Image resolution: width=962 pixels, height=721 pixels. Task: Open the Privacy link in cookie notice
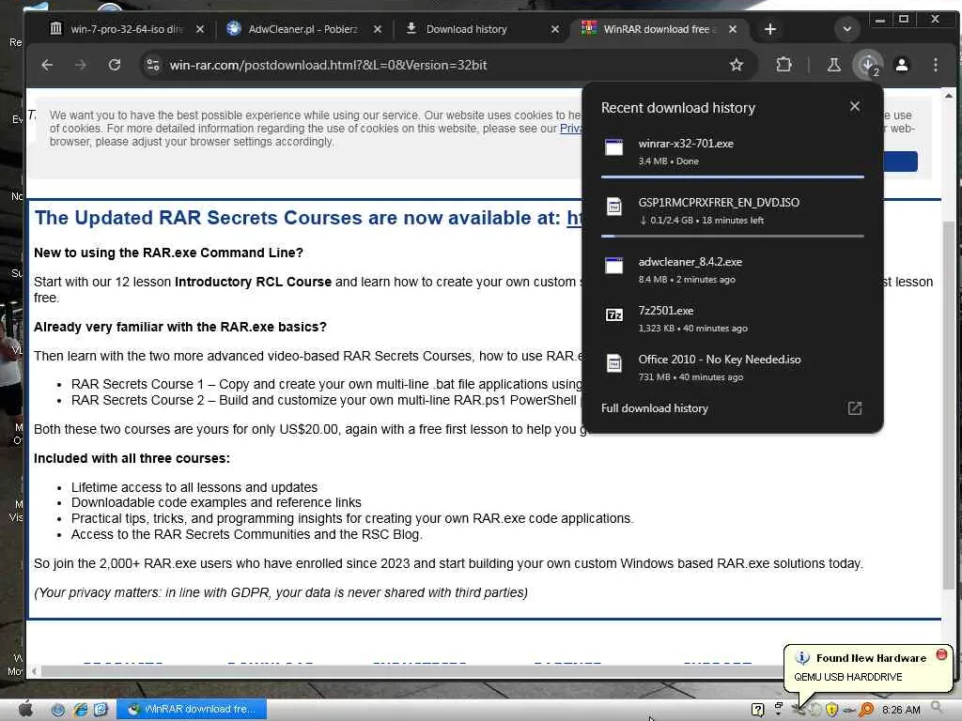point(570,128)
